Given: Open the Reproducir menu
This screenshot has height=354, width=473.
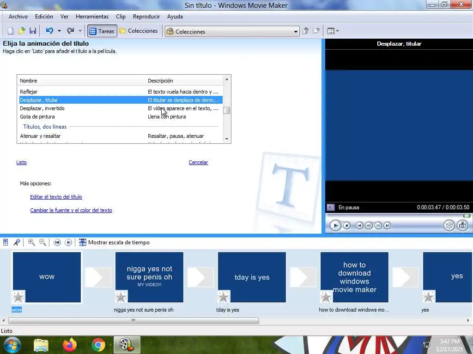Looking at the screenshot, I should pyautogui.click(x=146, y=17).
